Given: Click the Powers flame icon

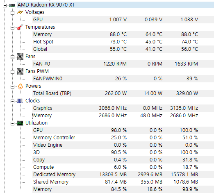Looking at the screenshot, I should click(x=20, y=86).
